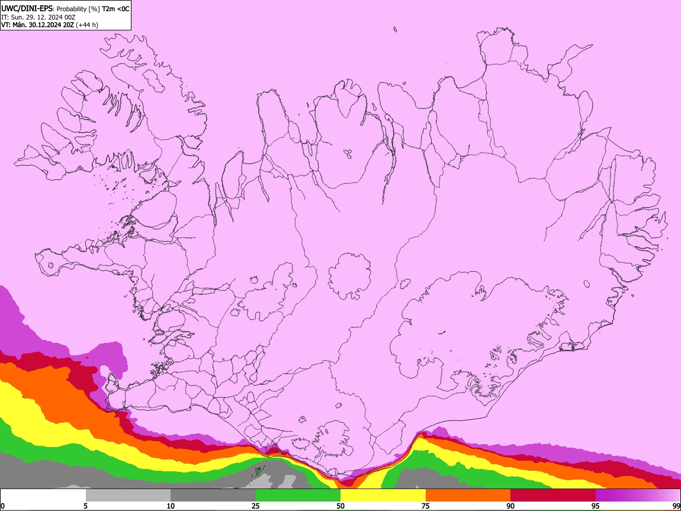681x511 pixels.
Task: Click the yellow 50-75 legend segment
Action: (x=383, y=495)
